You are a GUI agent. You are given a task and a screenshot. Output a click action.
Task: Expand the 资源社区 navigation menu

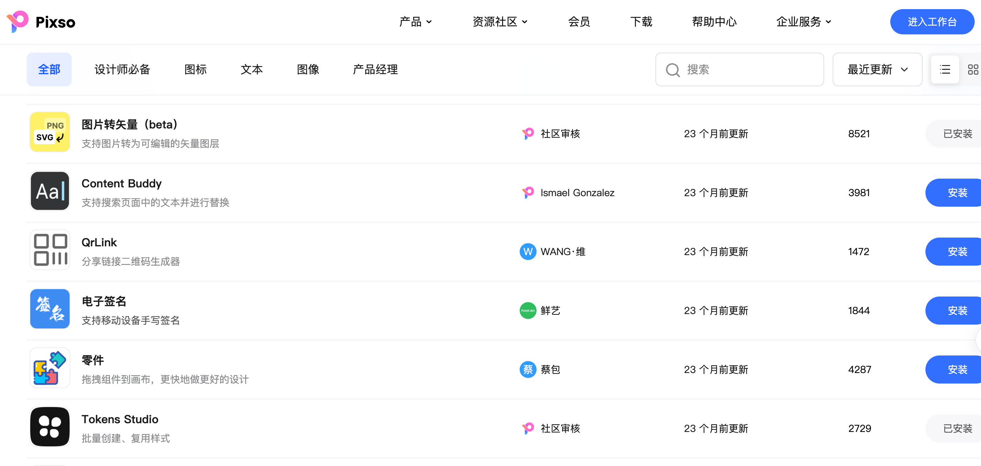click(500, 22)
